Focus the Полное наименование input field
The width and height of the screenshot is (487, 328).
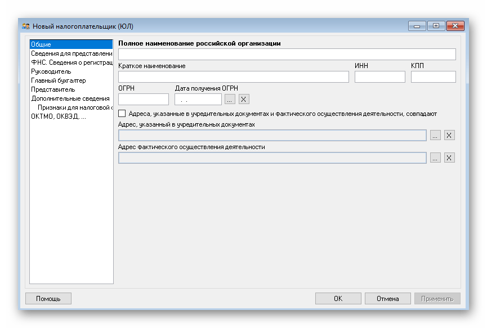click(287, 55)
